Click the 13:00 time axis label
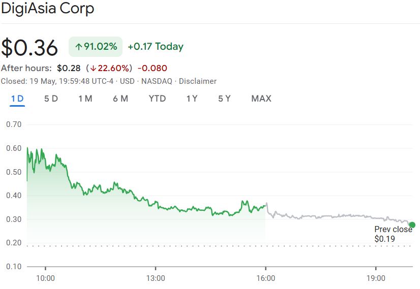Viewport: 420px width, 289px height. (156, 278)
